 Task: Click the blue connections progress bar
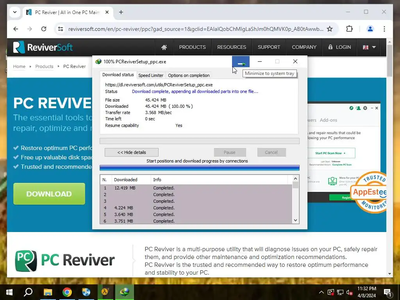pyautogui.click(x=200, y=168)
